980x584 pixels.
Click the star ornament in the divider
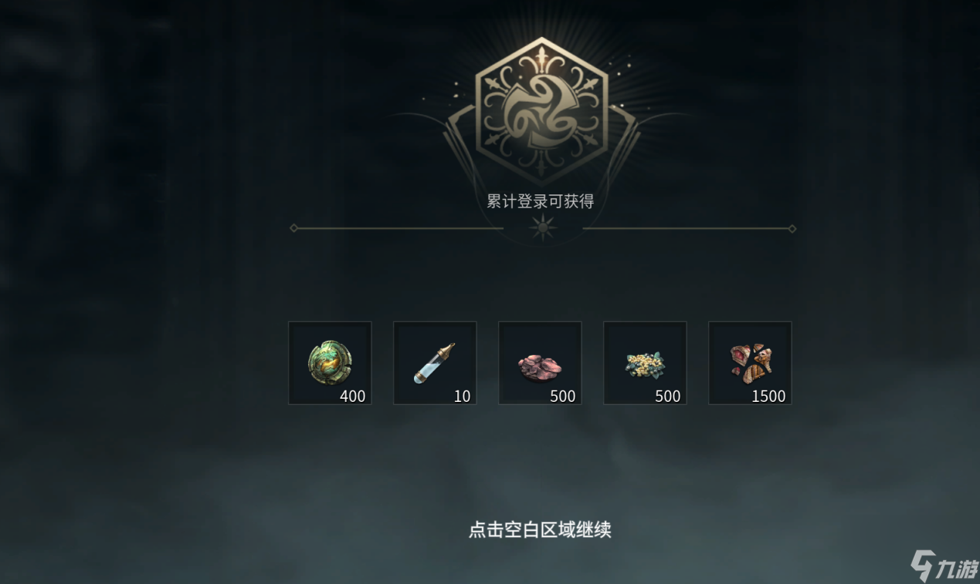pos(543,228)
